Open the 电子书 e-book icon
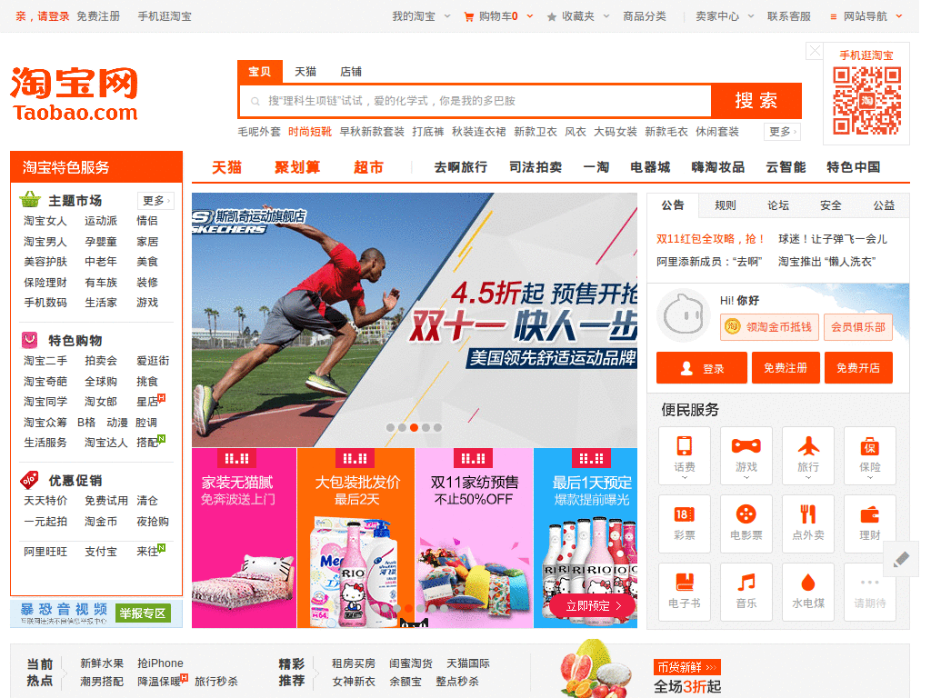The image size is (931, 698). tap(684, 592)
